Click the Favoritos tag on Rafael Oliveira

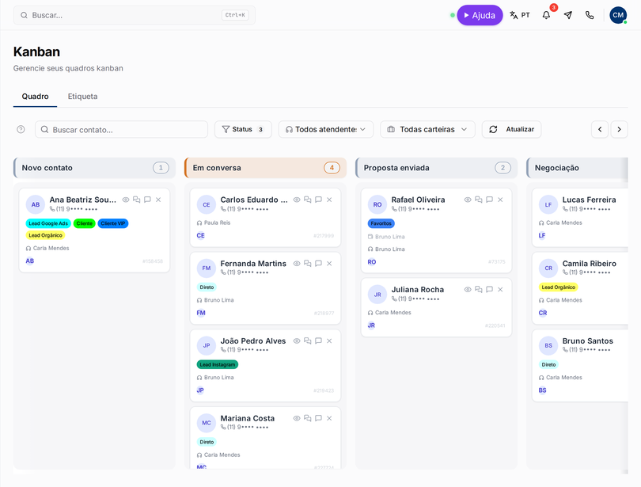click(381, 223)
